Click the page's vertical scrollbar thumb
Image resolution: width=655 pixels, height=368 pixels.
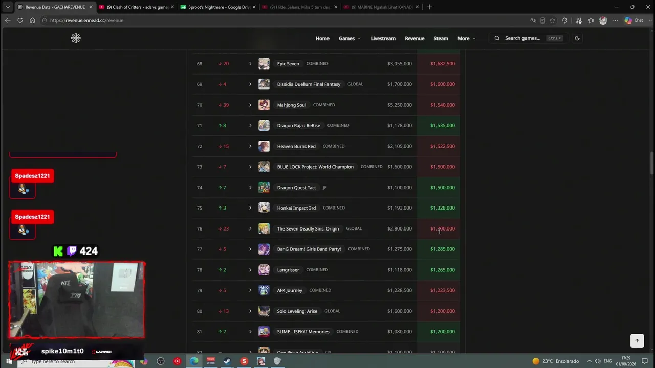click(x=652, y=164)
